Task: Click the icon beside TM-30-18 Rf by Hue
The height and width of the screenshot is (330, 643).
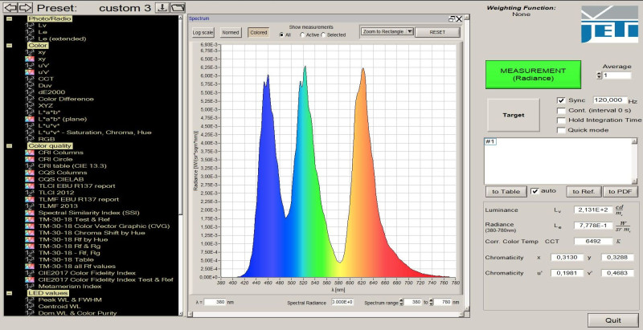Action: (x=30, y=239)
